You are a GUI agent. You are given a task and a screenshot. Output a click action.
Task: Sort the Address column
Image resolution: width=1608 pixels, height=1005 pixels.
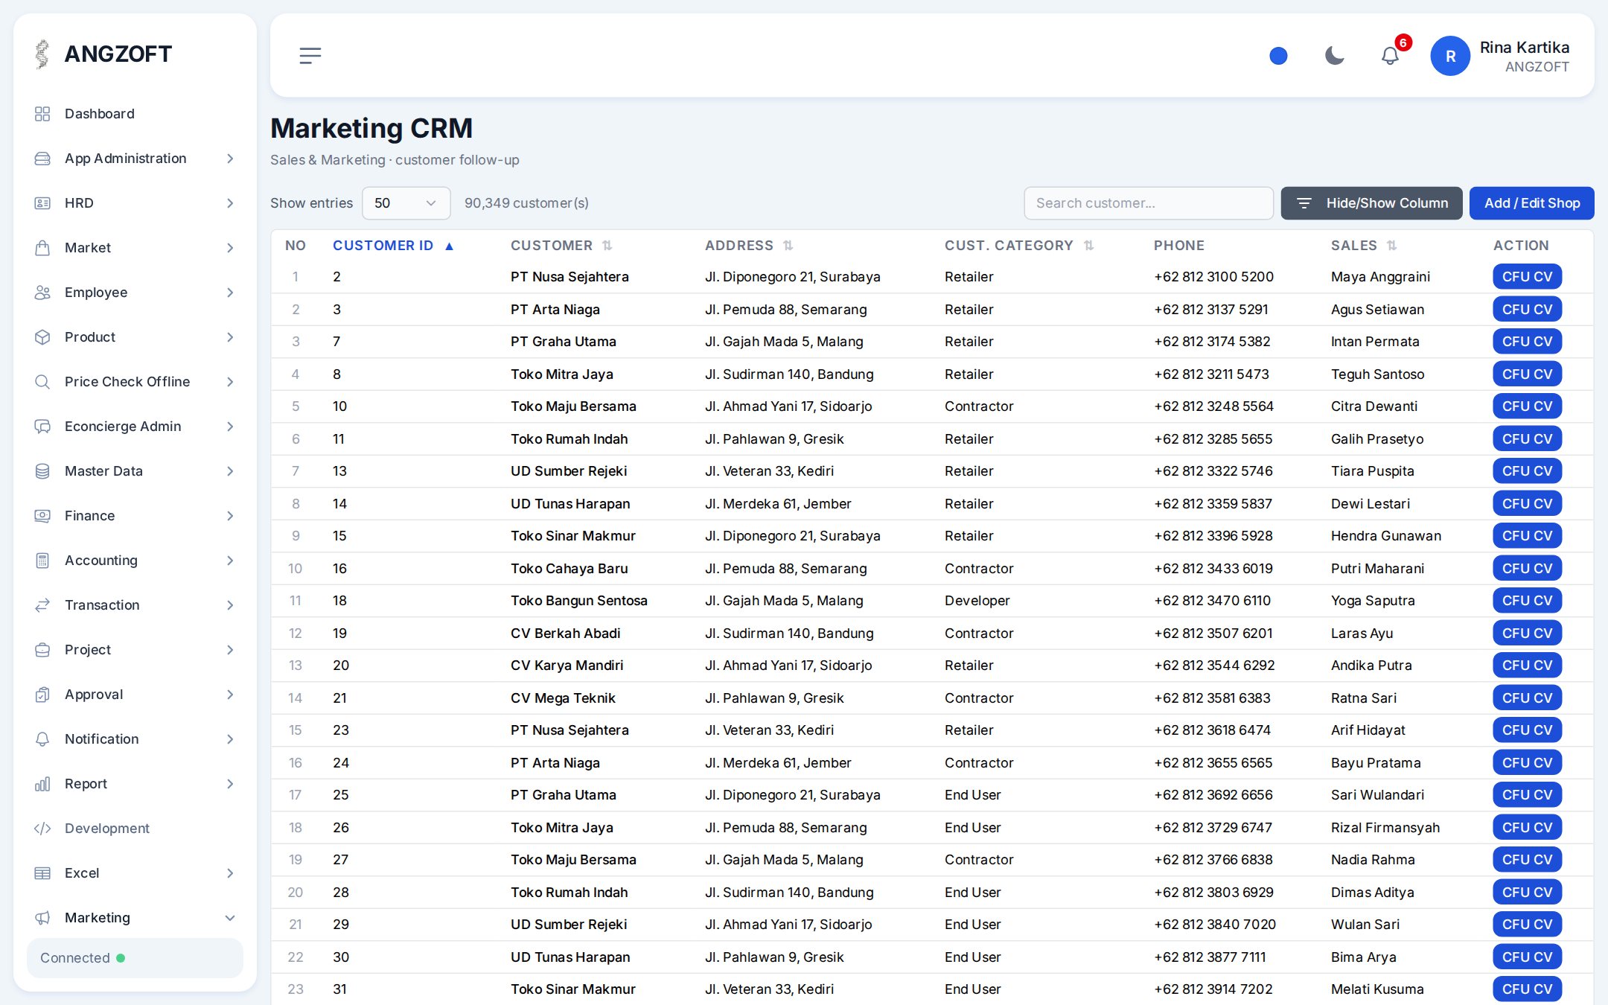[749, 246]
